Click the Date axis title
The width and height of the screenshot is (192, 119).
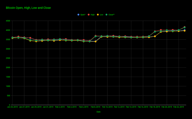coord(98,112)
